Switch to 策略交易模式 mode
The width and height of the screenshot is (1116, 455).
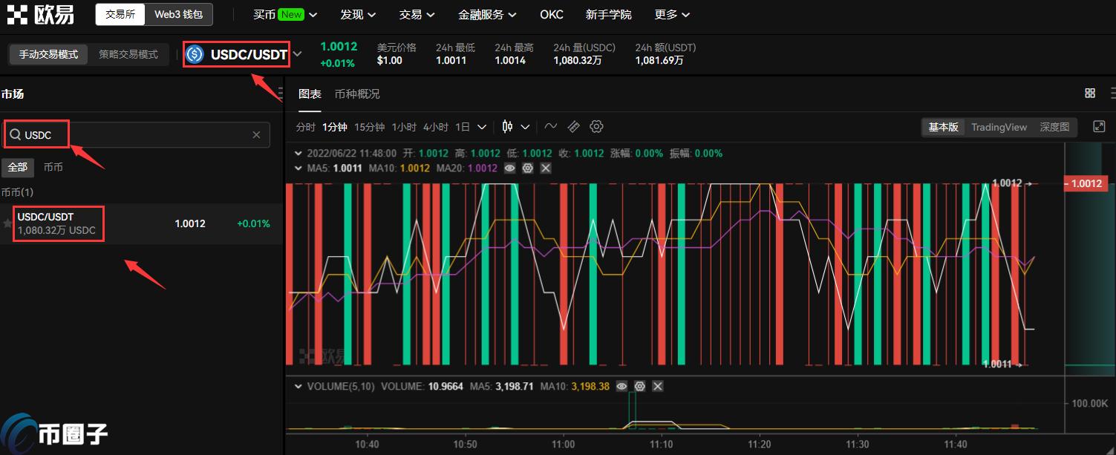point(128,54)
